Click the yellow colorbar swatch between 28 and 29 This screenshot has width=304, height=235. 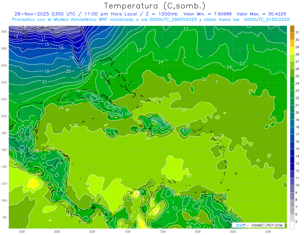point(292,51)
